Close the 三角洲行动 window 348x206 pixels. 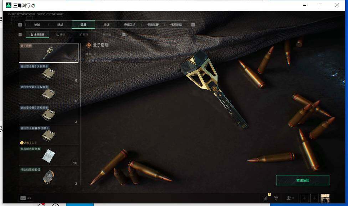(337, 5)
